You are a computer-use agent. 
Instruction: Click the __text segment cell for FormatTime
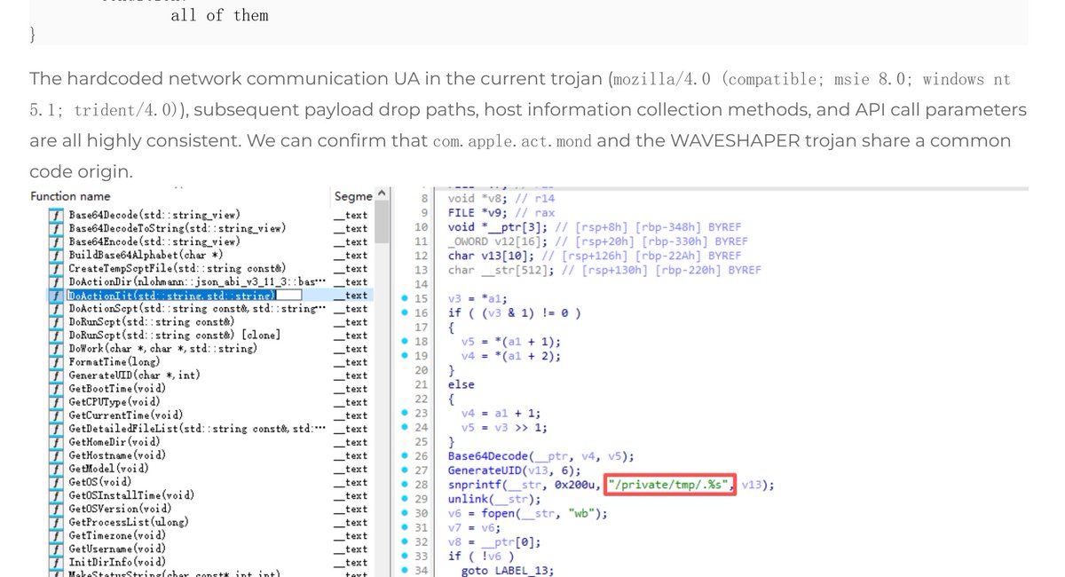pyautogui.click(x=351, y=362)
